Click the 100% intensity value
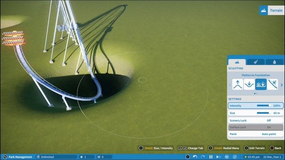Image resolution: width=285 pixels, height=160 pixels. point(277,106)
